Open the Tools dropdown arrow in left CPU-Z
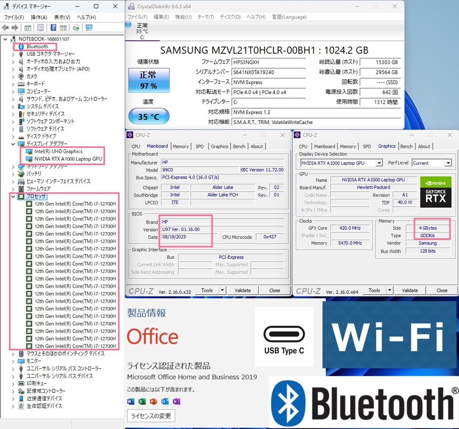Image resolution: width=459 pixels, height=429 pixels. pos(222,290)
